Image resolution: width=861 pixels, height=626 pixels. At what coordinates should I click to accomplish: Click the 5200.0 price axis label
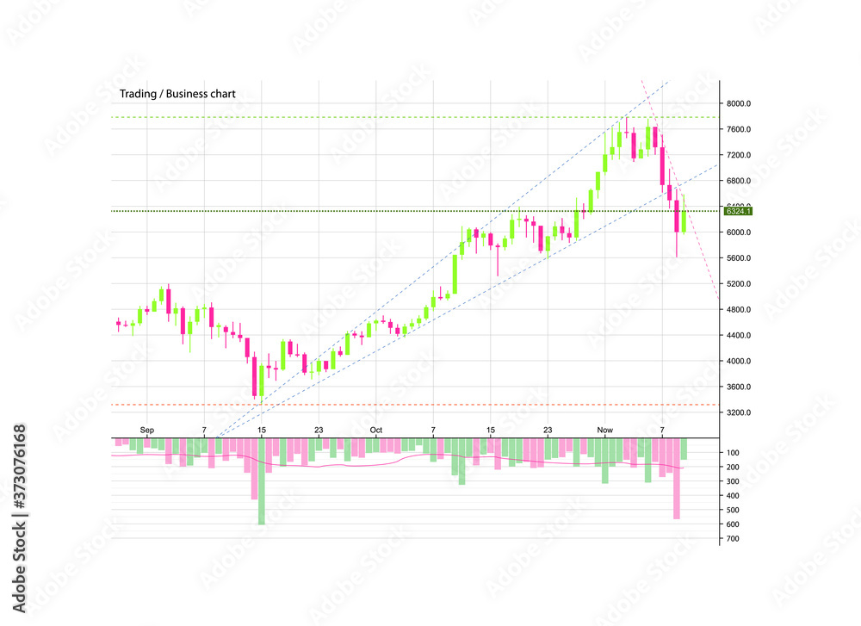point(739,284)
